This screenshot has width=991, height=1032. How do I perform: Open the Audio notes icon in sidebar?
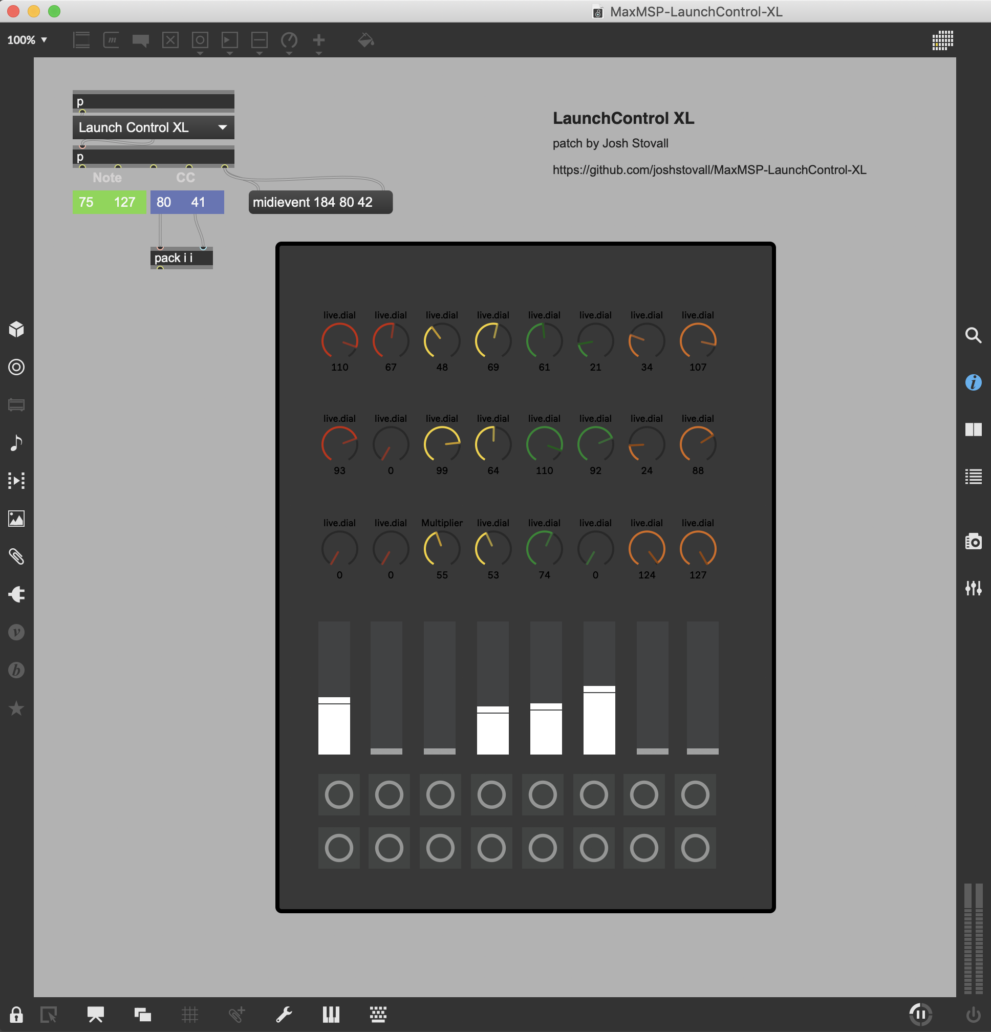tap(16, 443)
